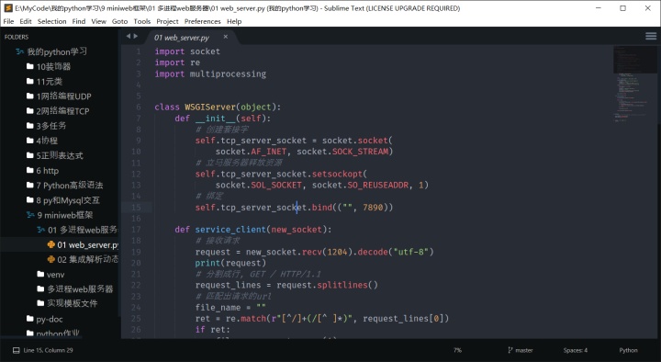Click the Sublime Text title bar icon
The width and height of the screenshot is (661, 362).
[8, 8]
